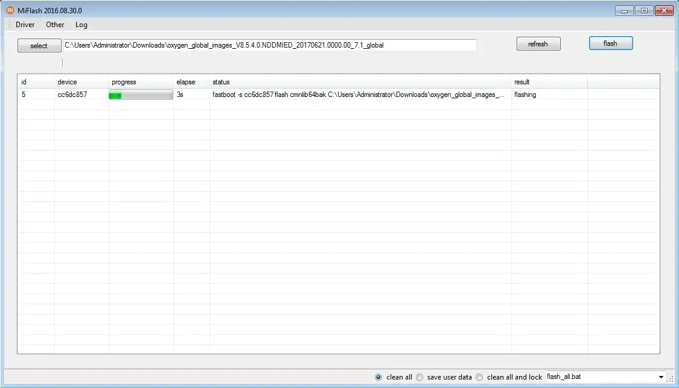Open the Driver menu
The height and width of the screenshot is (388, 679).
click(25, 25)
